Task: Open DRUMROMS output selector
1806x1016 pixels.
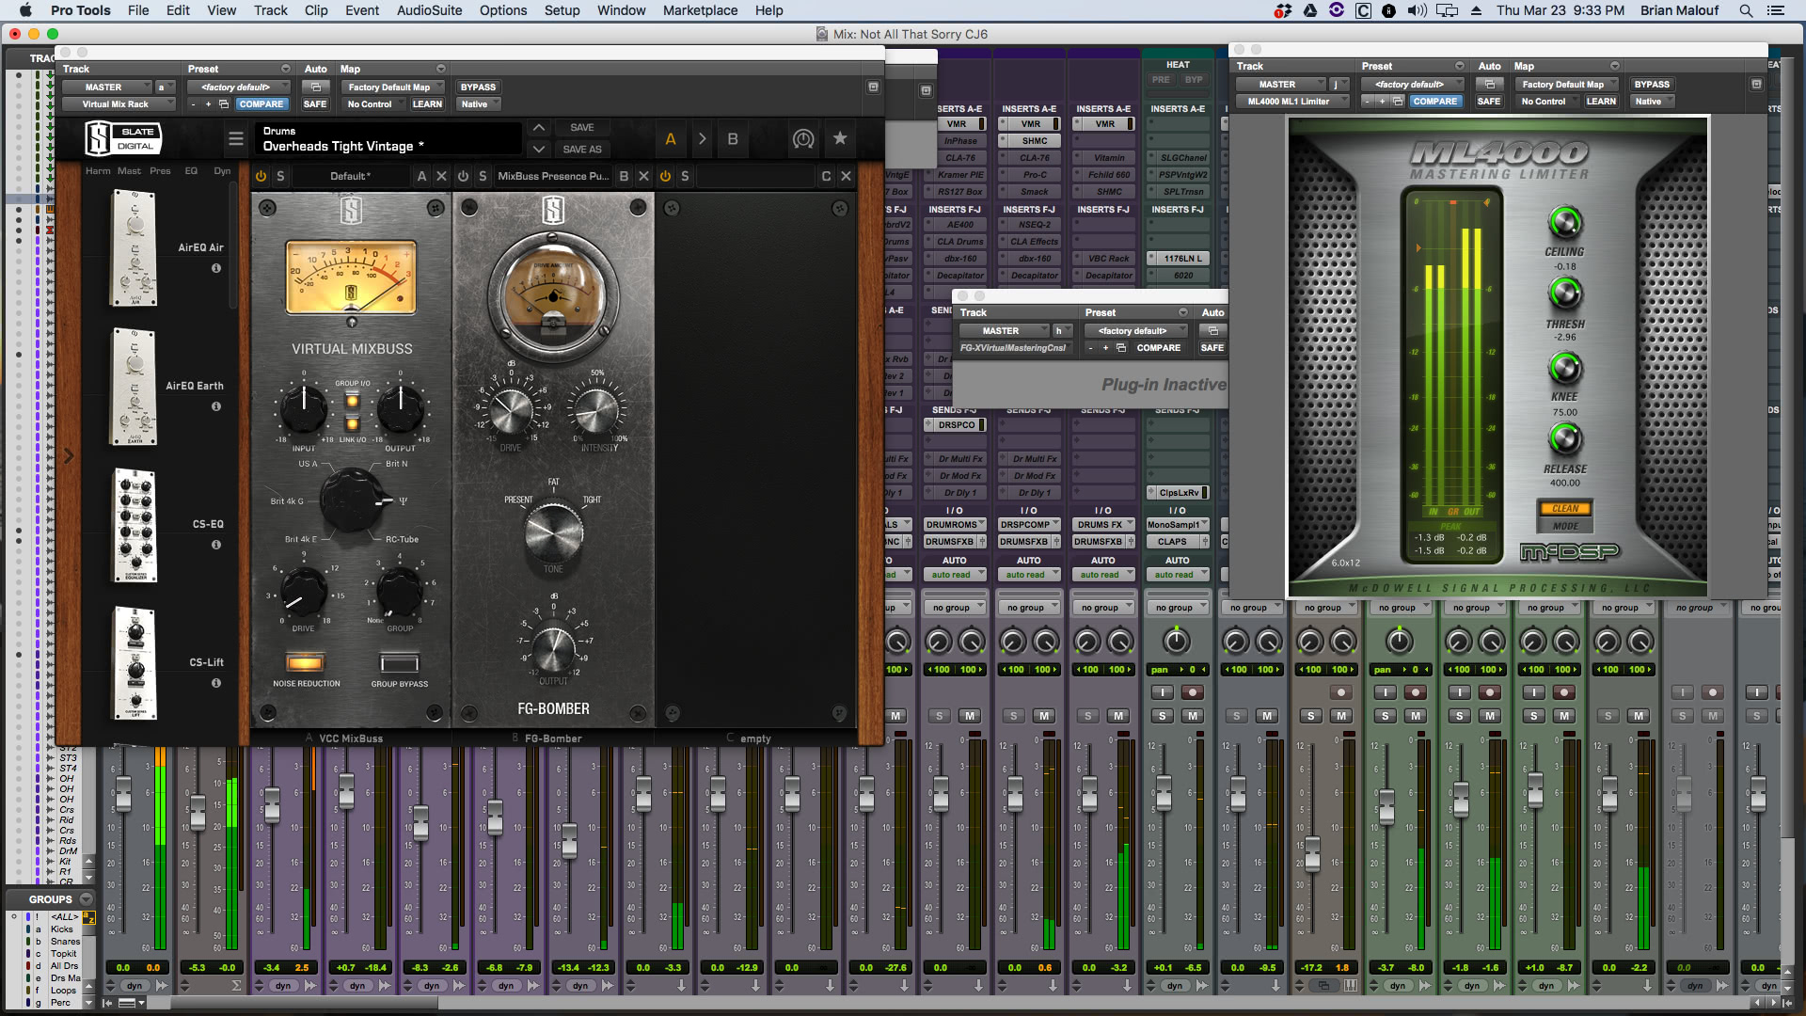Action: (x=955, y=525)
